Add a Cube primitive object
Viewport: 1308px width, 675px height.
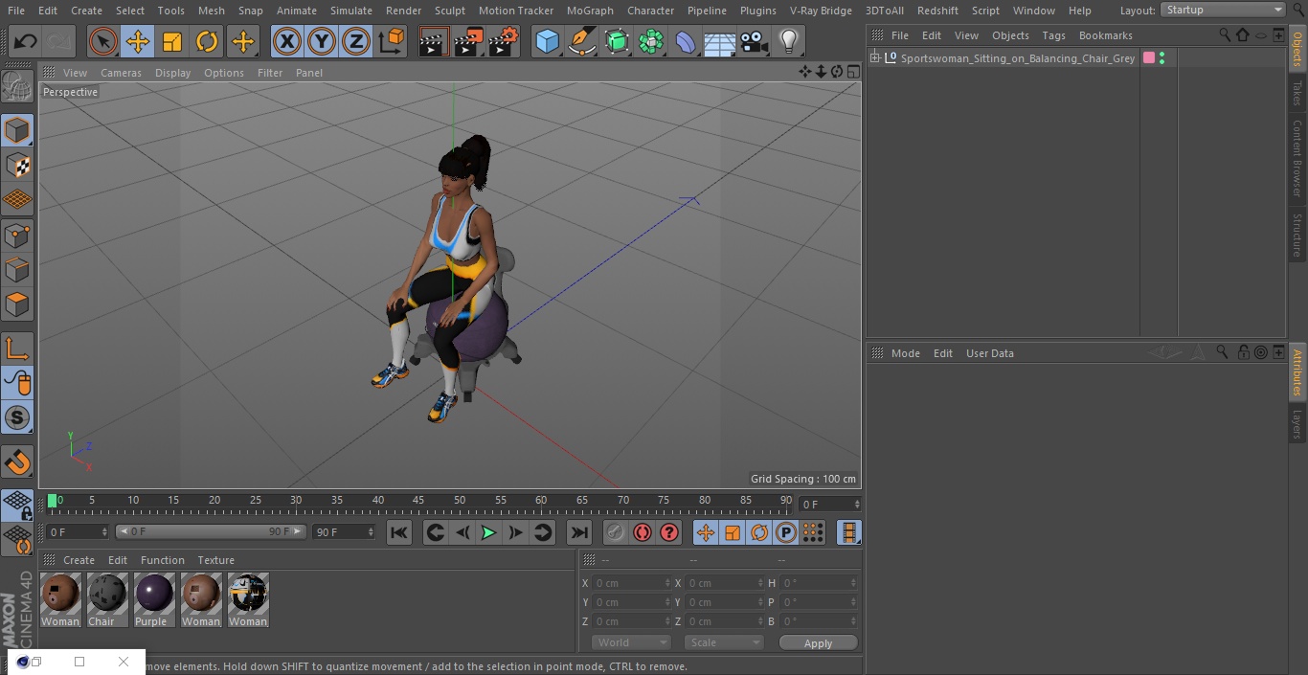pos(547,42)
